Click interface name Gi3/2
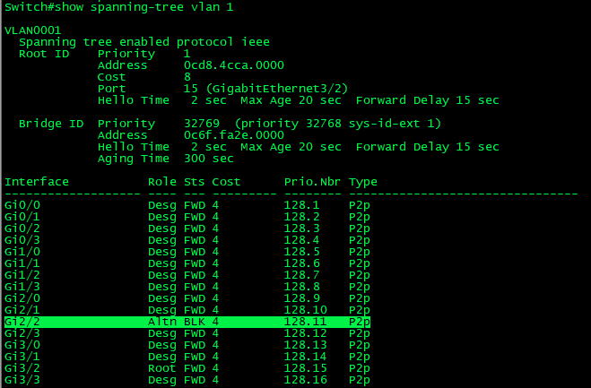591x388 pixels. (x=22, y=368)
